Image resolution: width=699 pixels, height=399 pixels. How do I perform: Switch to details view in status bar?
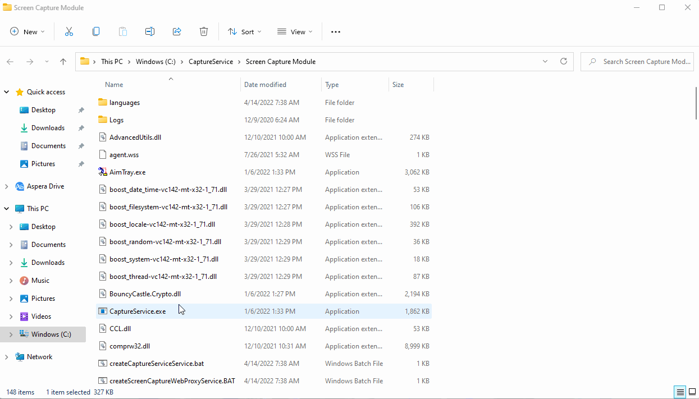point(679,392)
